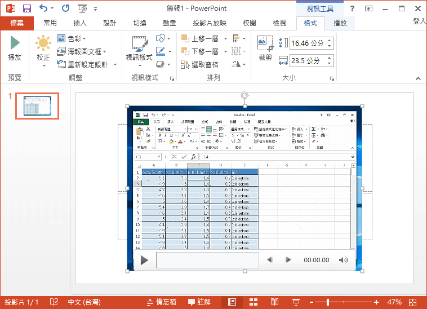This screenshot has height=309, width=427.
Task: Click the 重新設定設計 button
Action: [87, 64]
